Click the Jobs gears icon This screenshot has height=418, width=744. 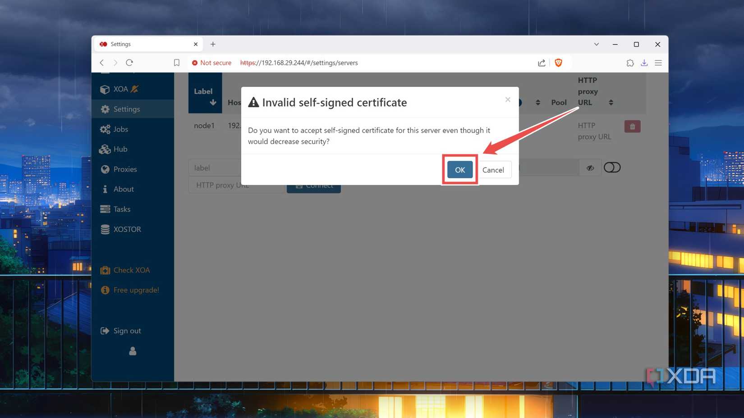click(105, 129)
